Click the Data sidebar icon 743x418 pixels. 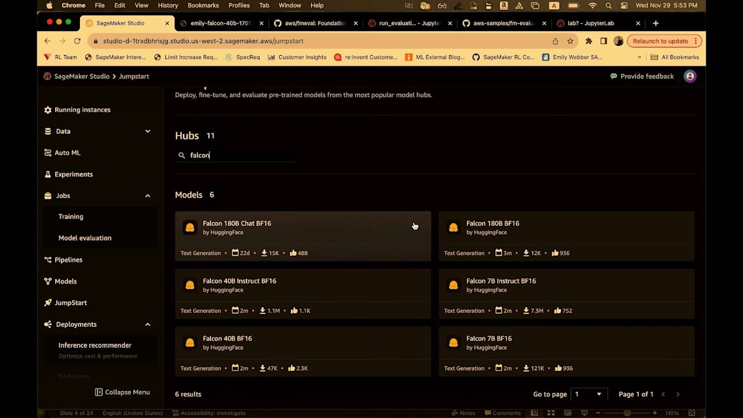click(x=48, y=131)
